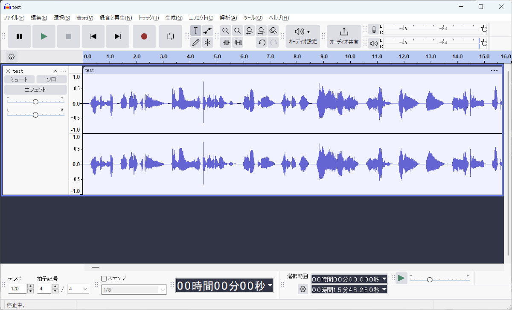Open the snap interval dropdown
The image size is (512, 310).
[134, 289]
